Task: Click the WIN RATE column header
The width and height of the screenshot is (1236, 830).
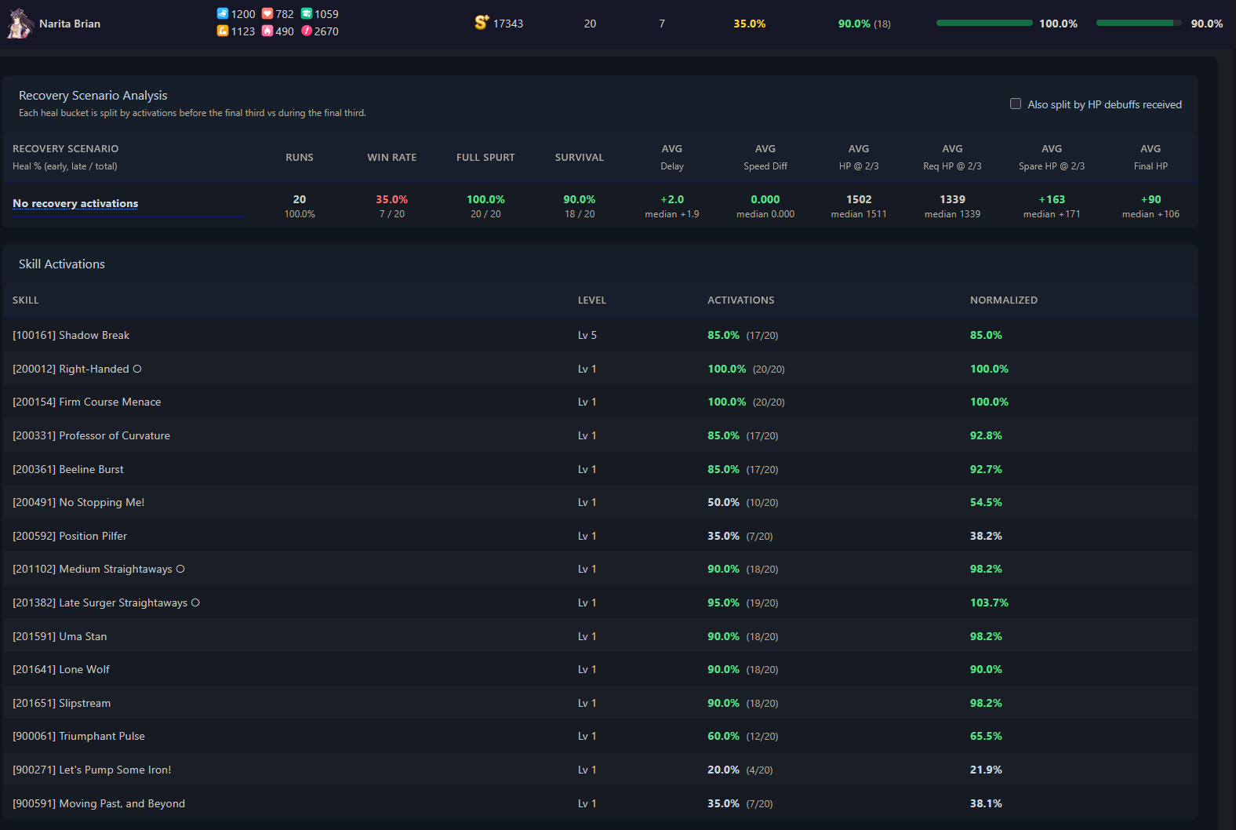Action: [x=392, y=158]
